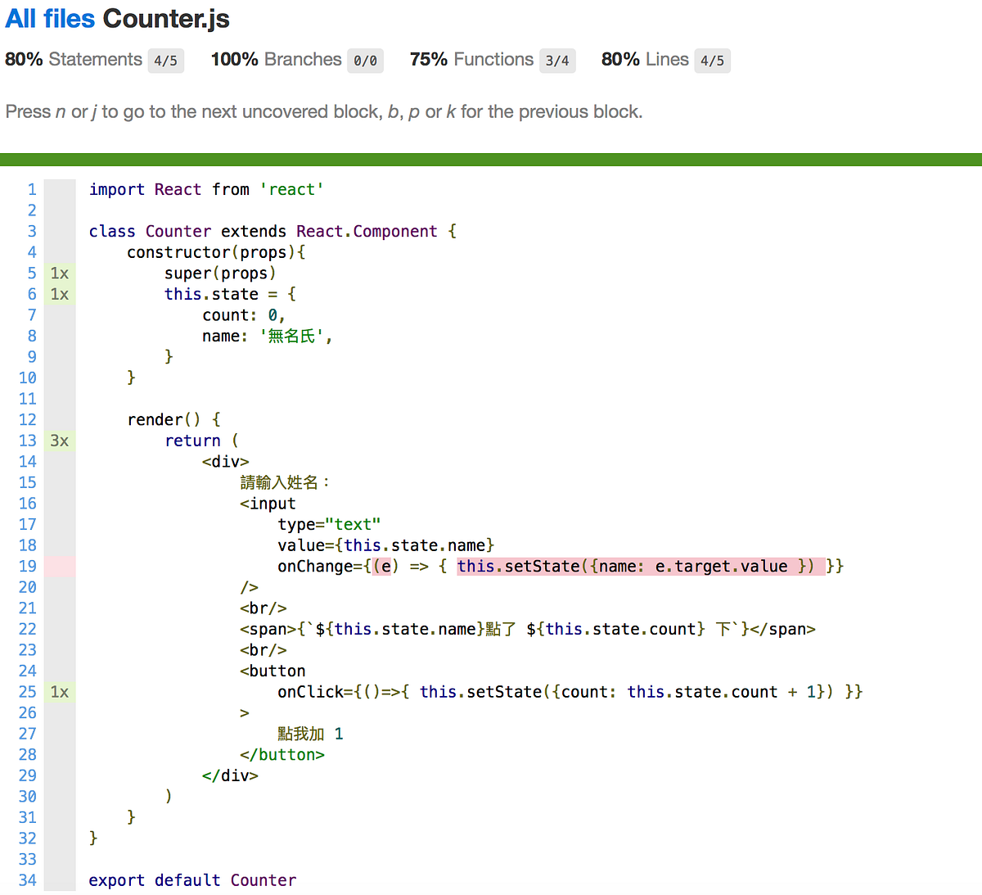Click the Statements 4/5 coverage badge

(x=166, y=61)
